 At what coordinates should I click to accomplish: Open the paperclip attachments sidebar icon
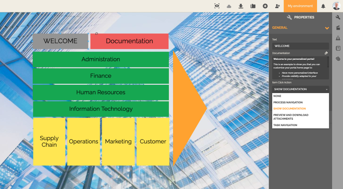[338, 59]
